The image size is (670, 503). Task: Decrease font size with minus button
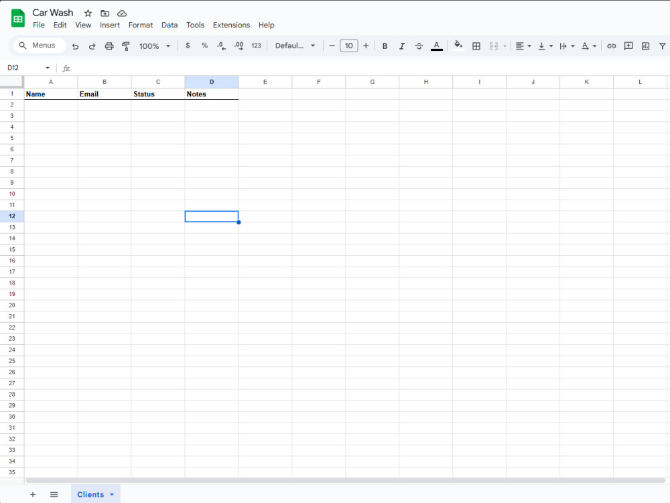(x=332, y=46)
